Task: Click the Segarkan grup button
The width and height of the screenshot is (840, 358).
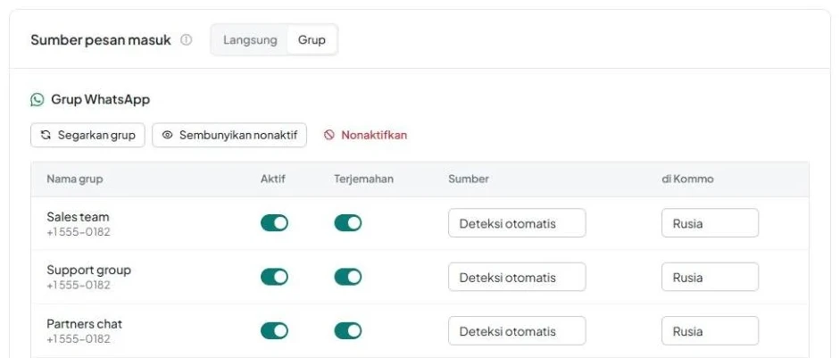Action: [x=87, y=135]
